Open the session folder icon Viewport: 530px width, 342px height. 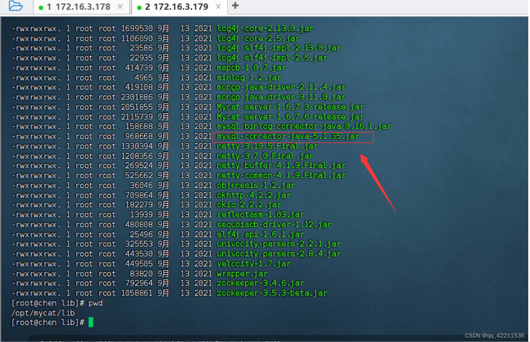pos(16,6)
